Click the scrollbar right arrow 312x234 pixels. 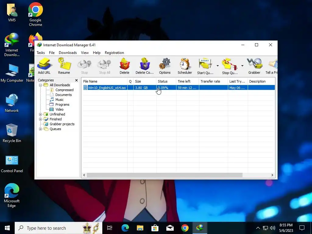pyautogui.click(x=272, y=175)
